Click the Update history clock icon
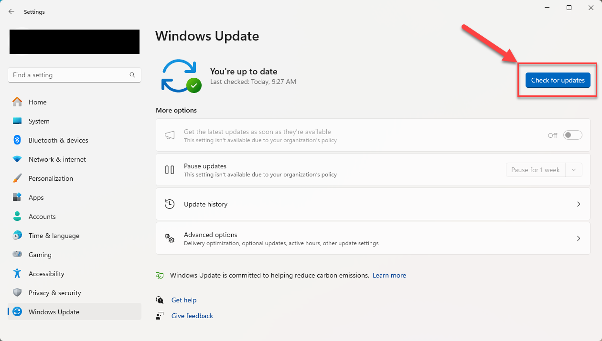Screen dimensions: 602x341 click(170, 204)
